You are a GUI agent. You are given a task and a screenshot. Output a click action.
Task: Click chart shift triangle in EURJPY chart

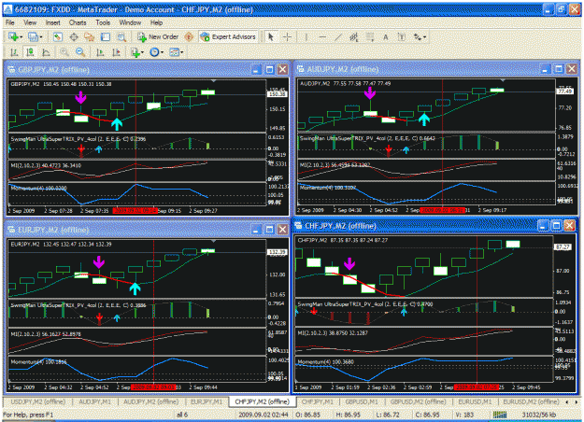pyautogui.click(x=213, y=241)
